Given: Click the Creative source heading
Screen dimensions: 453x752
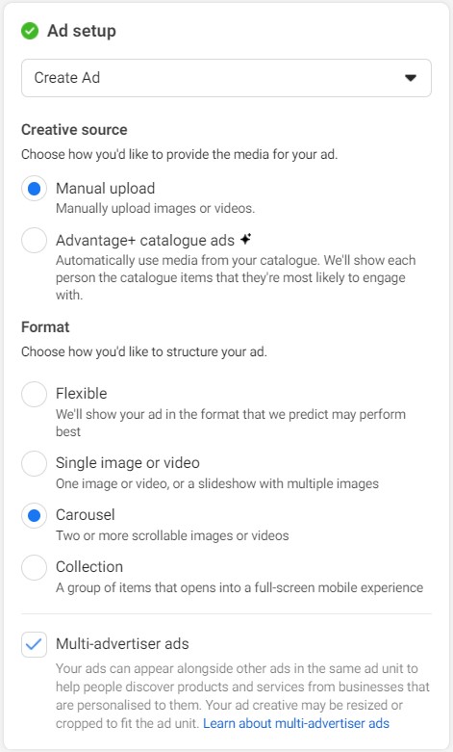Looking at the screenshot, I should coord(74,129).
